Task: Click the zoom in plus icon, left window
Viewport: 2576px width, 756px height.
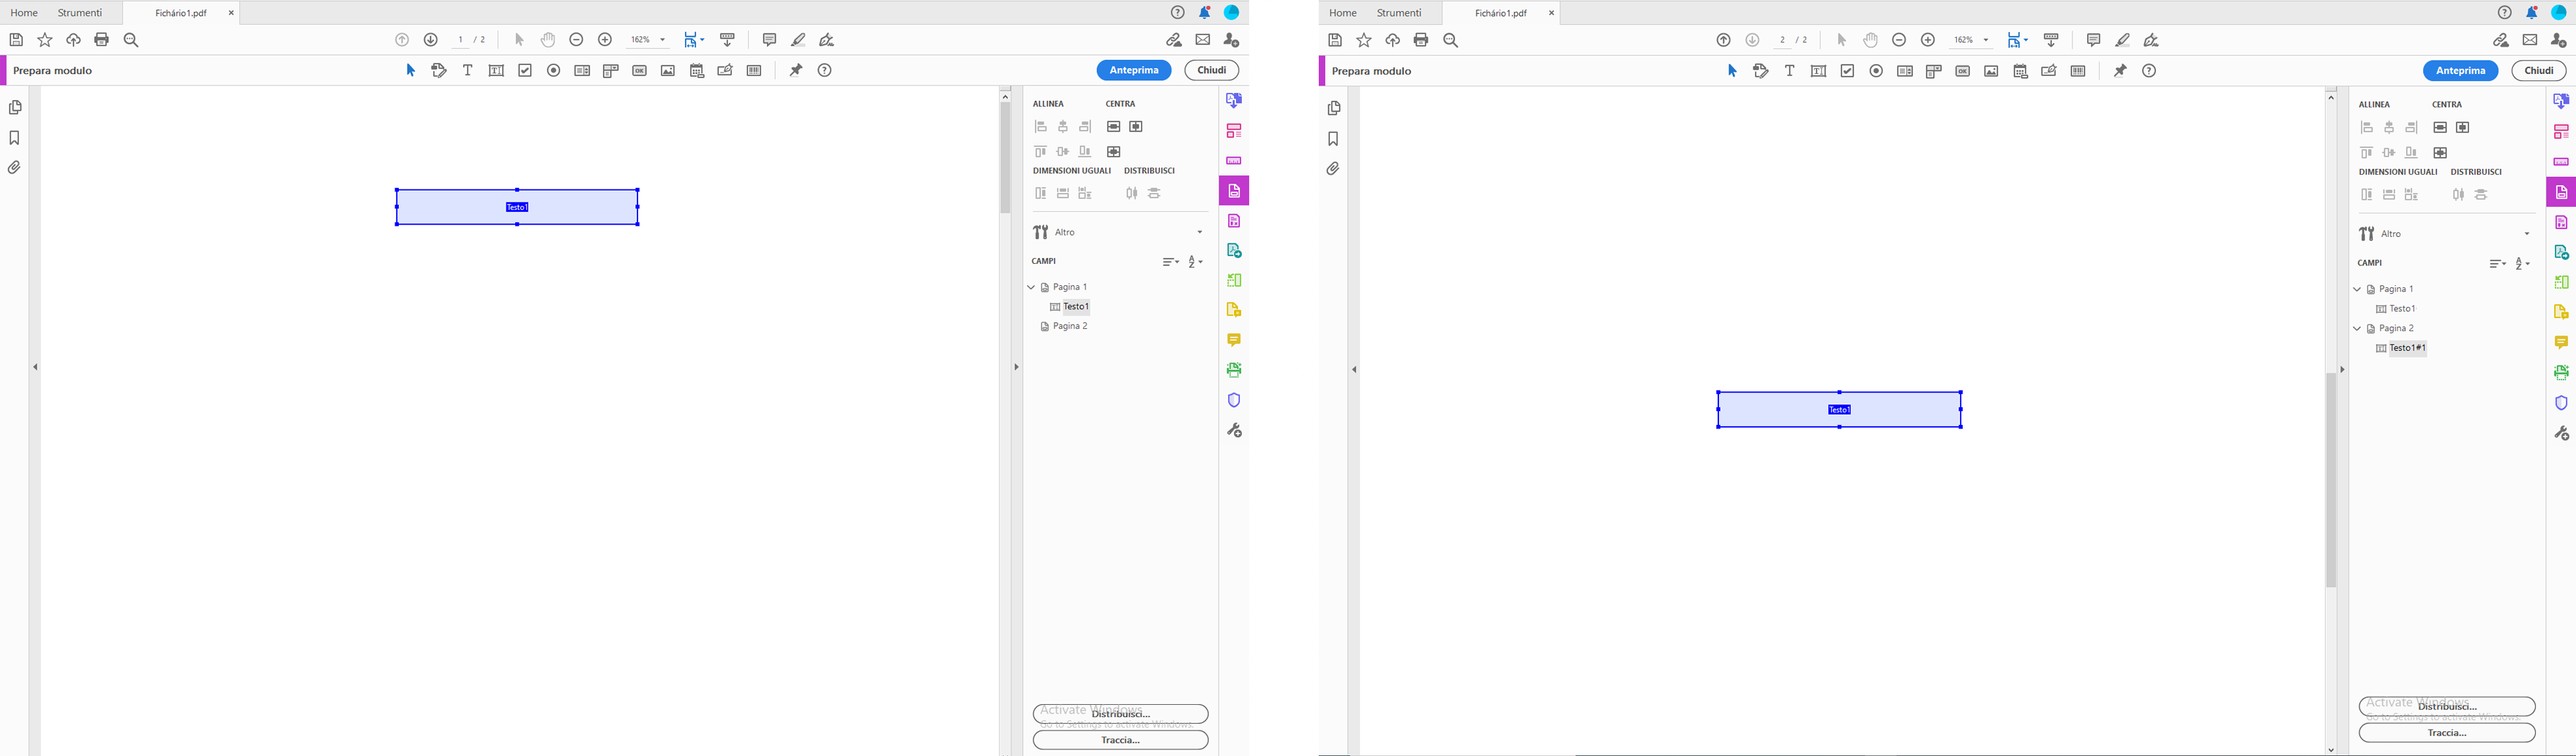Action: (x=605, y=40)
